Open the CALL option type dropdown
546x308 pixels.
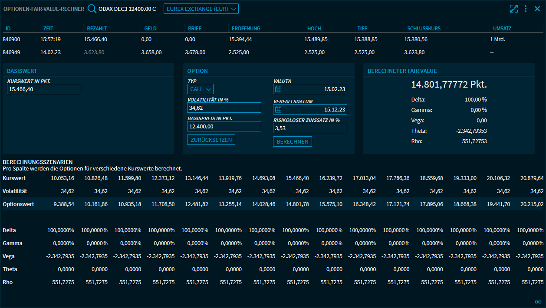coord(201,89)
